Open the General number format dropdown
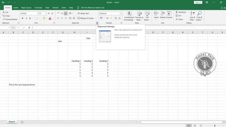226x127 pixels. coord(120,13)
